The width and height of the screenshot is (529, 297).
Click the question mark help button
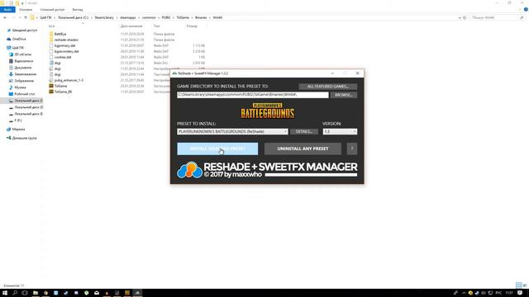(x=352, y=148)
